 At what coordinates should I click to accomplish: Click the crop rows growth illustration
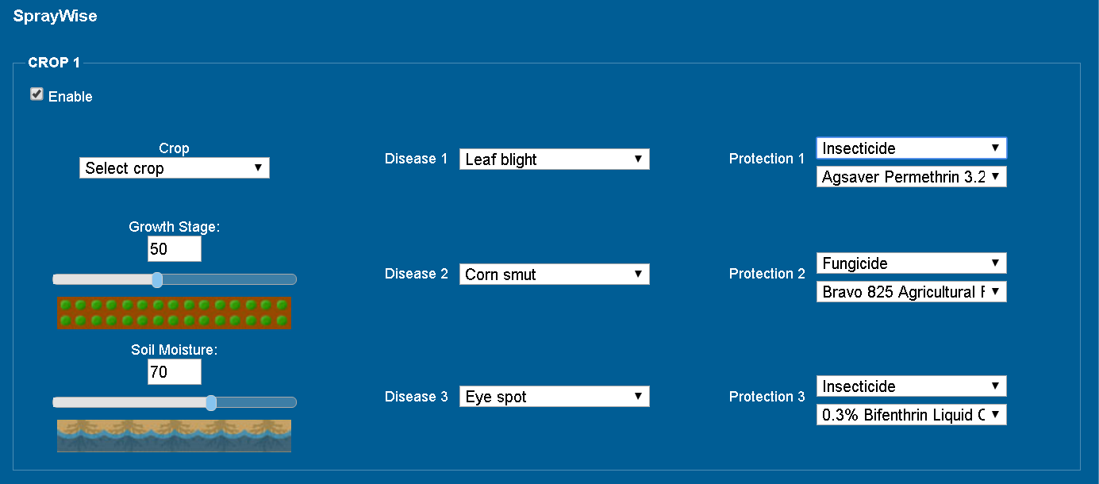coord(175,313)
